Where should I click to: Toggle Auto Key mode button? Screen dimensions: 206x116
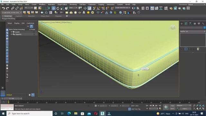click(x=173, y=106)
